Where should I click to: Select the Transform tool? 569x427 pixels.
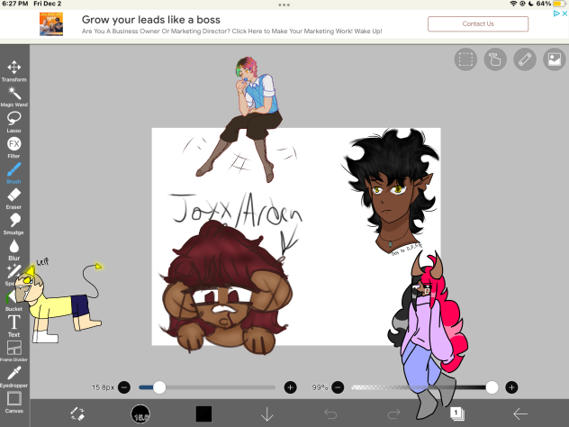(x=14, y=71)
